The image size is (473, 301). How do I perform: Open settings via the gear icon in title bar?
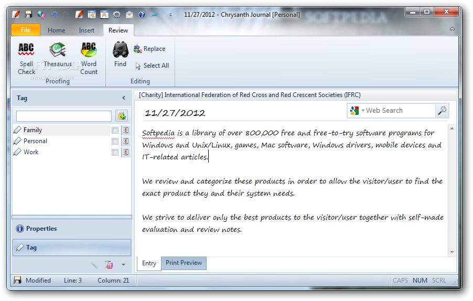click(117, 14)
